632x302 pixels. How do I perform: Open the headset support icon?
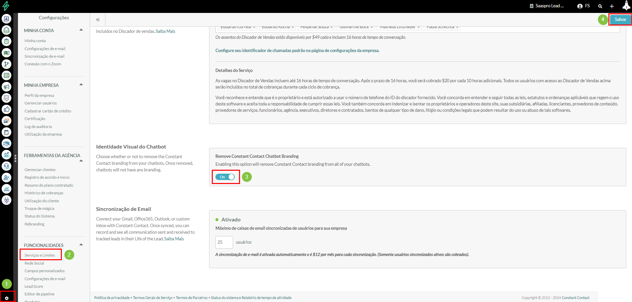pos(6,166)
